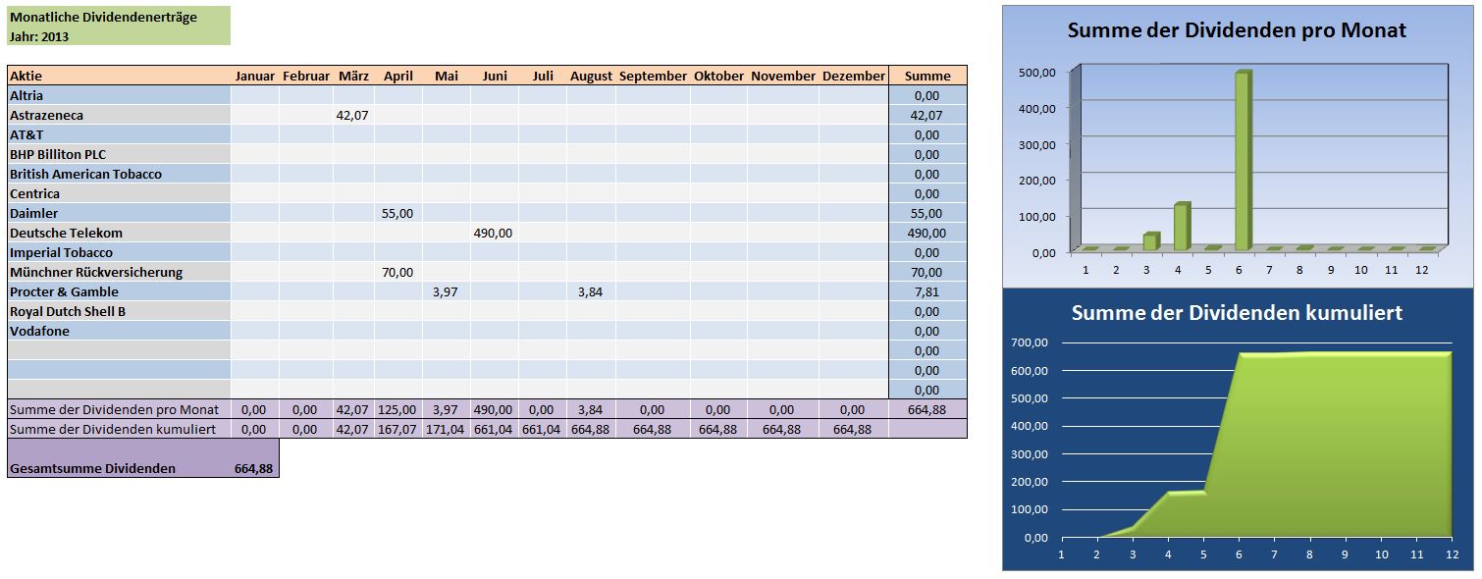The width and height of the screenshot is (1482, 579).
Task: Select the bar chart title 'Summe der Dividenden pro Monat'
Action: (1237, 30)
